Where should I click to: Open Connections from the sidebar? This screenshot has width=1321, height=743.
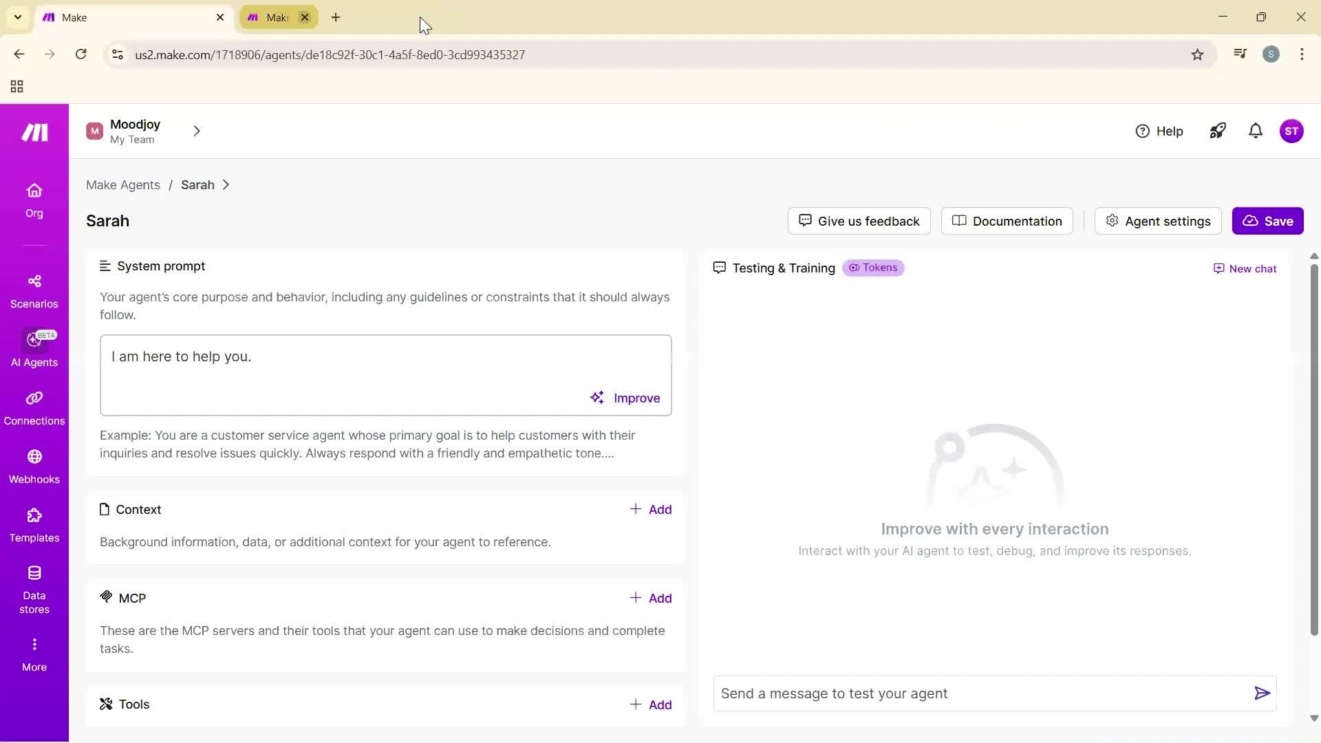click(x=34, y=399)
